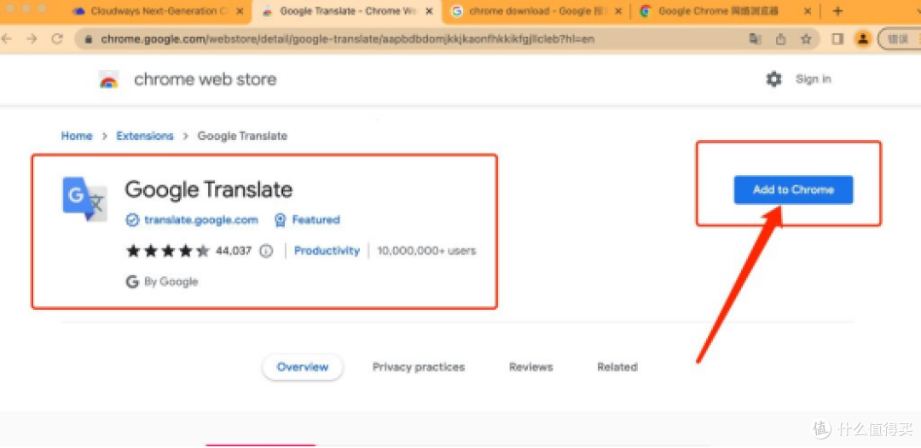Close the chrome download search tab
Screen dimensions: 921x448
pos(618,11)
